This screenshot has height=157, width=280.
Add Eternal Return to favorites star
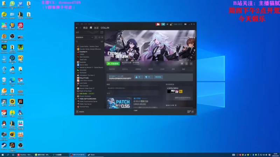191,63
